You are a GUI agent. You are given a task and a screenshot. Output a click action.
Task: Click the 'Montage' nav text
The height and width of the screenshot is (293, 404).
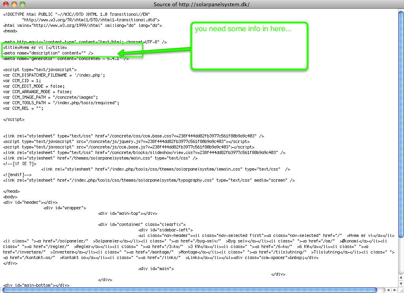click(189, 252)
